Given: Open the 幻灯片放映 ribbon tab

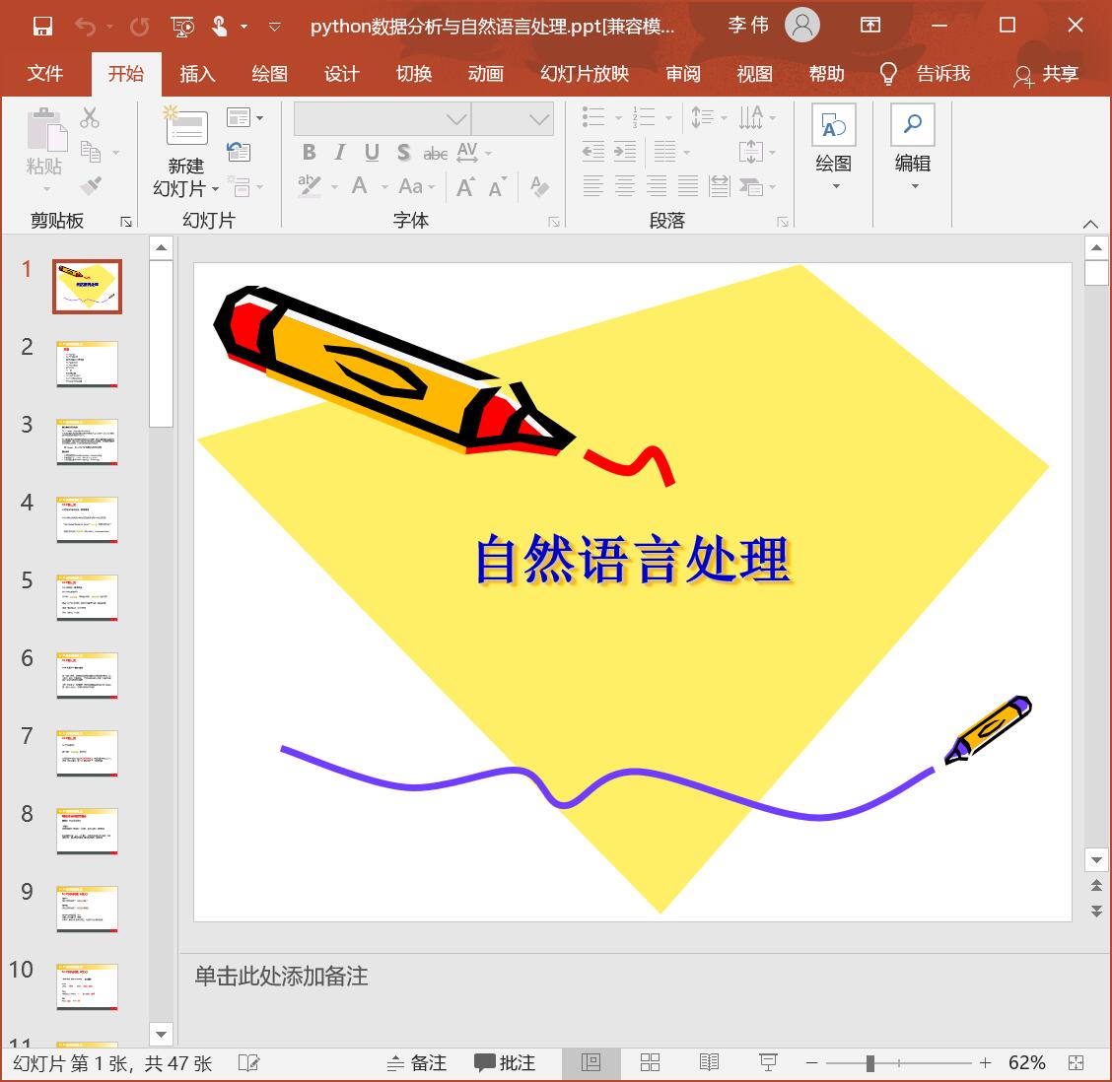Looking at the screenshot, I should click(x=584, y=74).
